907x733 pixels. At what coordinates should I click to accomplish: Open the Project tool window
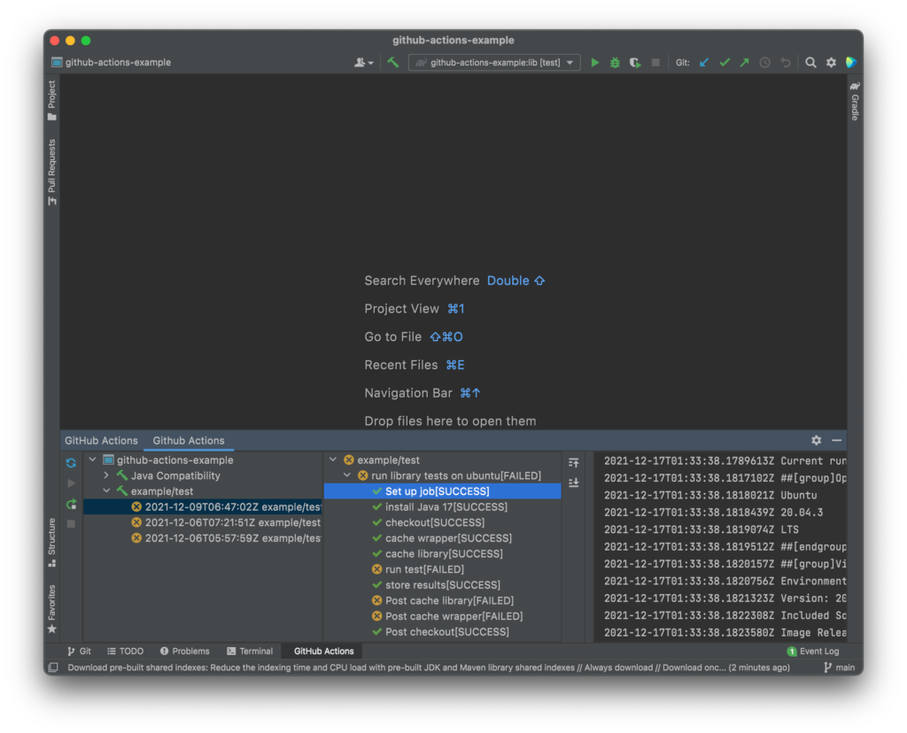[x=52, y=100]
